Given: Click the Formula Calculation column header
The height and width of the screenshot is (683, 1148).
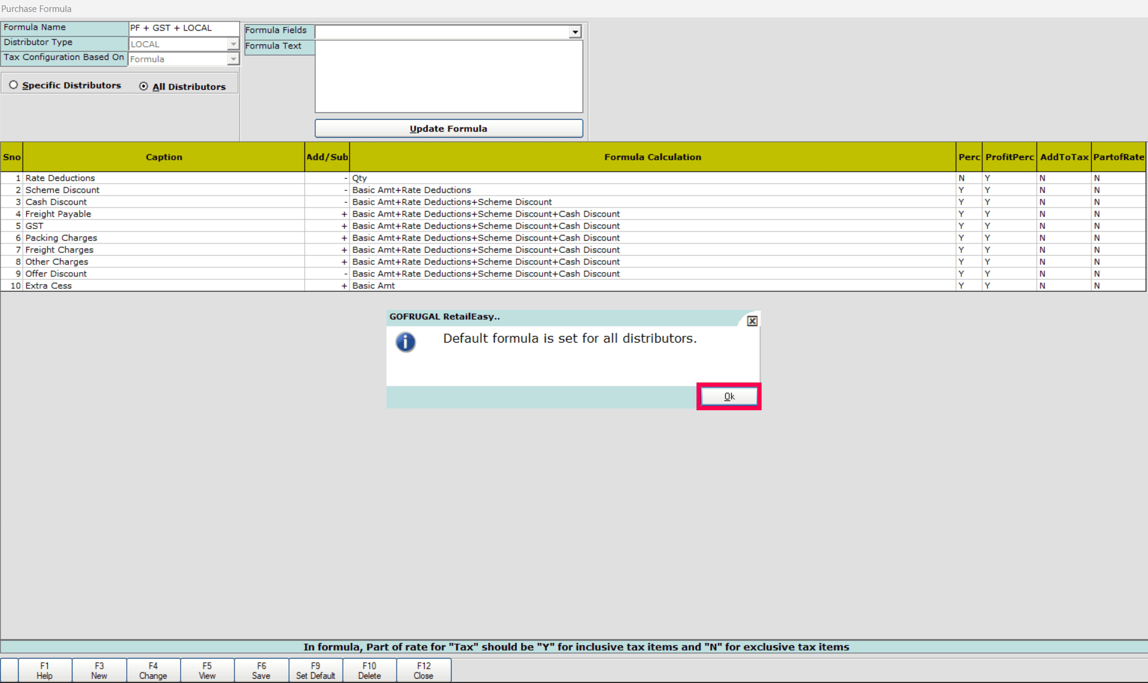Looking at the screenshot, I should click(x=653, y=157).
